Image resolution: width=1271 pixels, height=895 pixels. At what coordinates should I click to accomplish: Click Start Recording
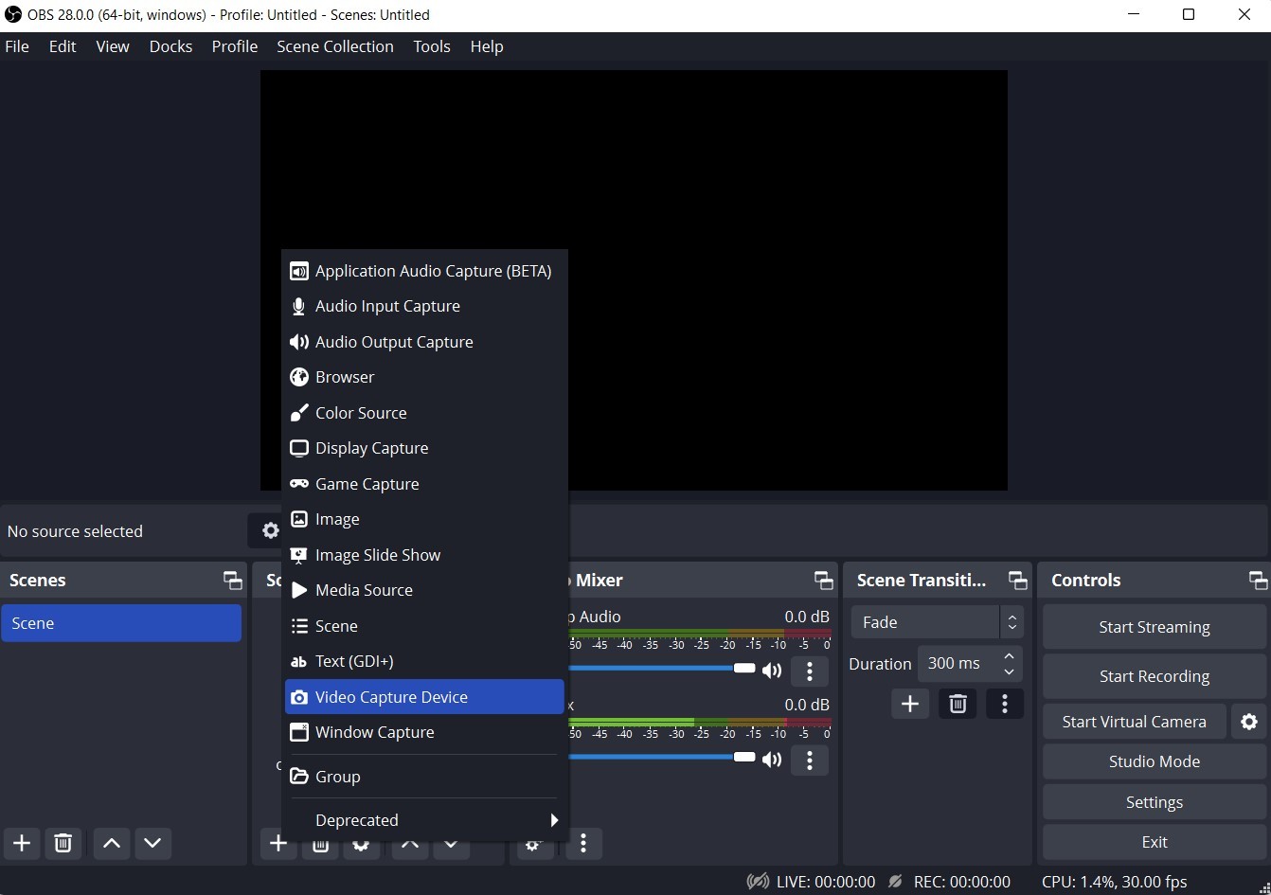tap(1155, 676)
